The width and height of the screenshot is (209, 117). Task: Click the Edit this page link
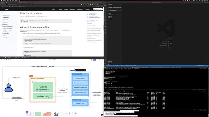(91, 15)
